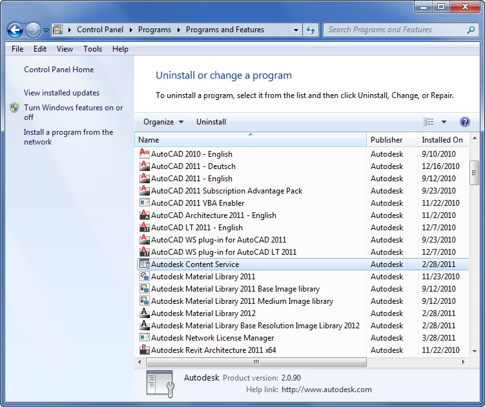This screenshot has width=485, height=407.
Task: Open View installed updates
Action: pyautogui.click(x=61, y=93)
